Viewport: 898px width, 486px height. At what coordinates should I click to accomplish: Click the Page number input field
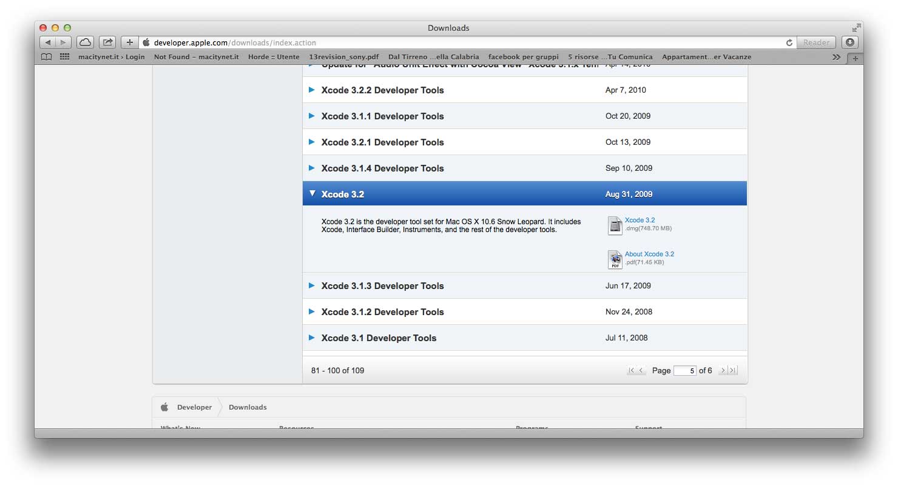pyautogui.click(x=685, y=370)
